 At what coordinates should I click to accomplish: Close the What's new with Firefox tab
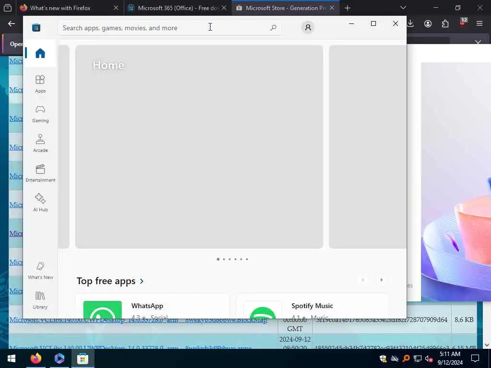coord(116,8)
